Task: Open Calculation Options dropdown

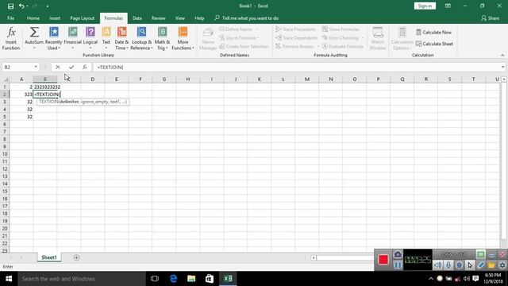Action: coord(402,38)
